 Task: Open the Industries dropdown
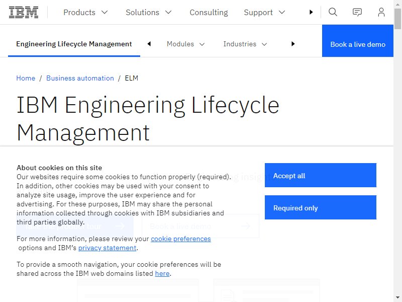coord(245,44)
